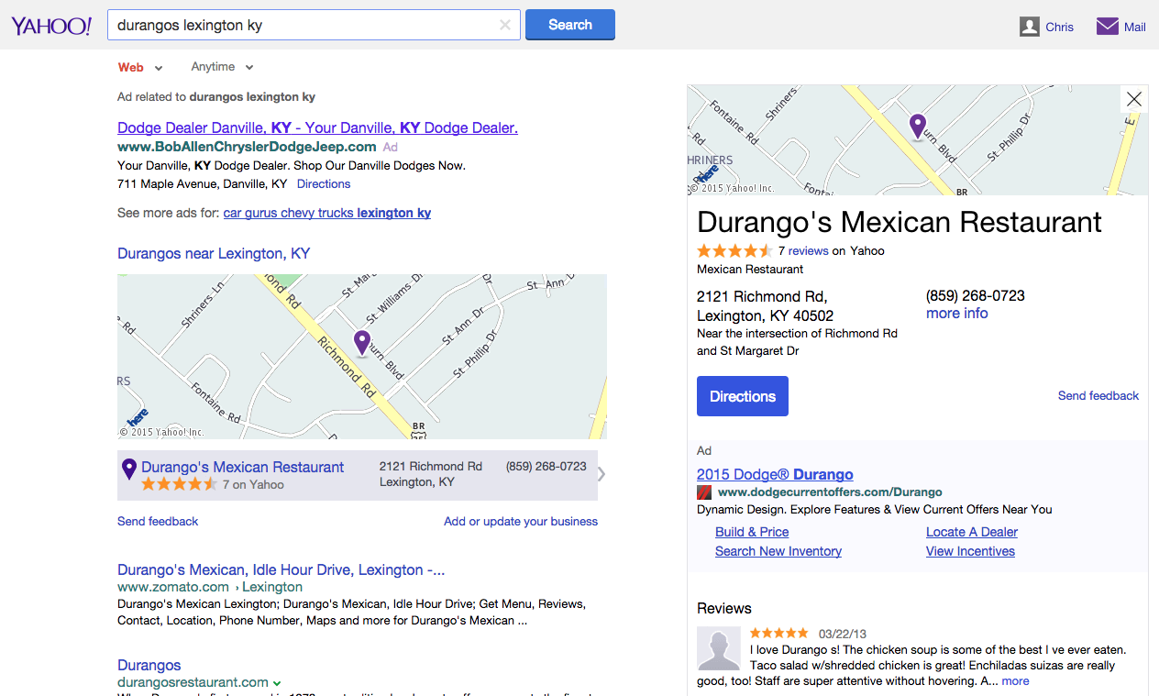
Task: Expand the durangosrestaurant.com green arrow
Action: [277, 683]
